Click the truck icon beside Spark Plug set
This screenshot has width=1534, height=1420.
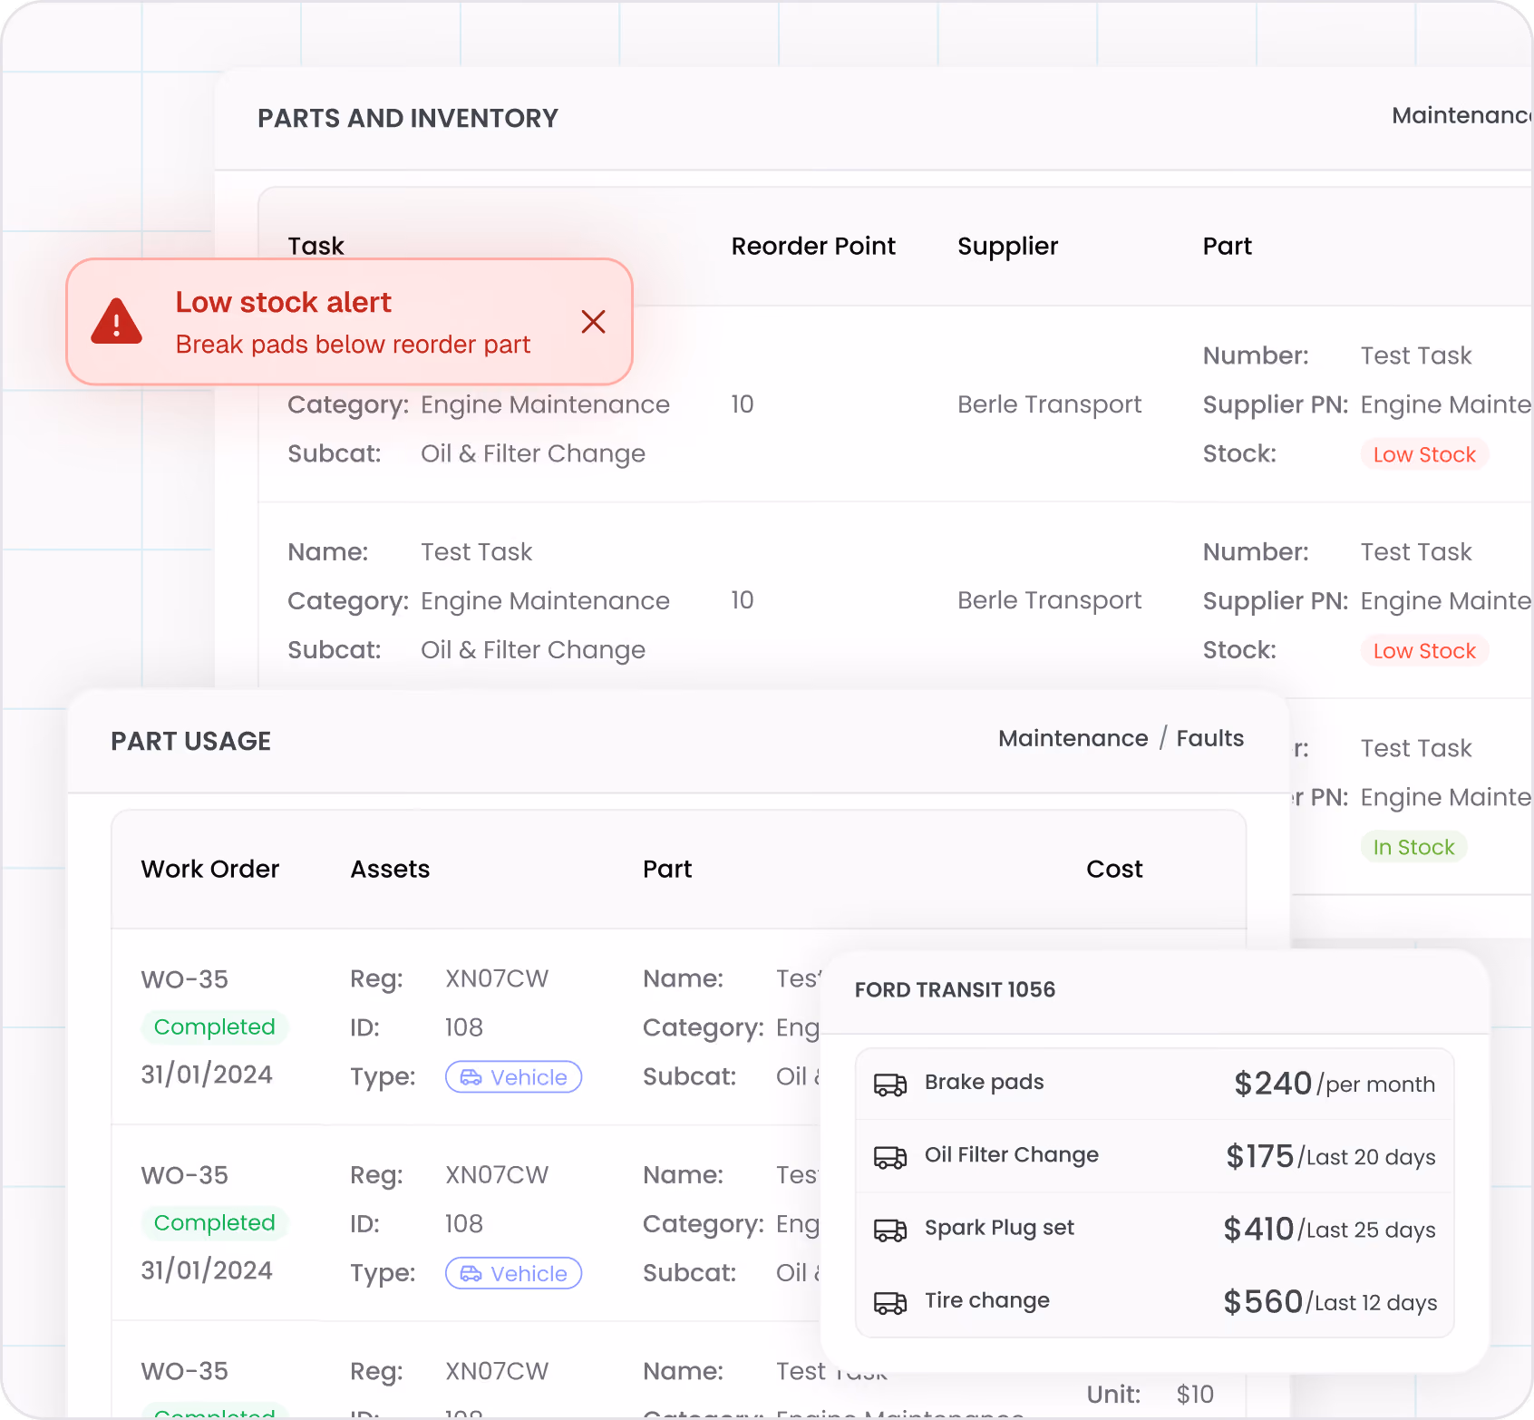tap(889, 1229)
